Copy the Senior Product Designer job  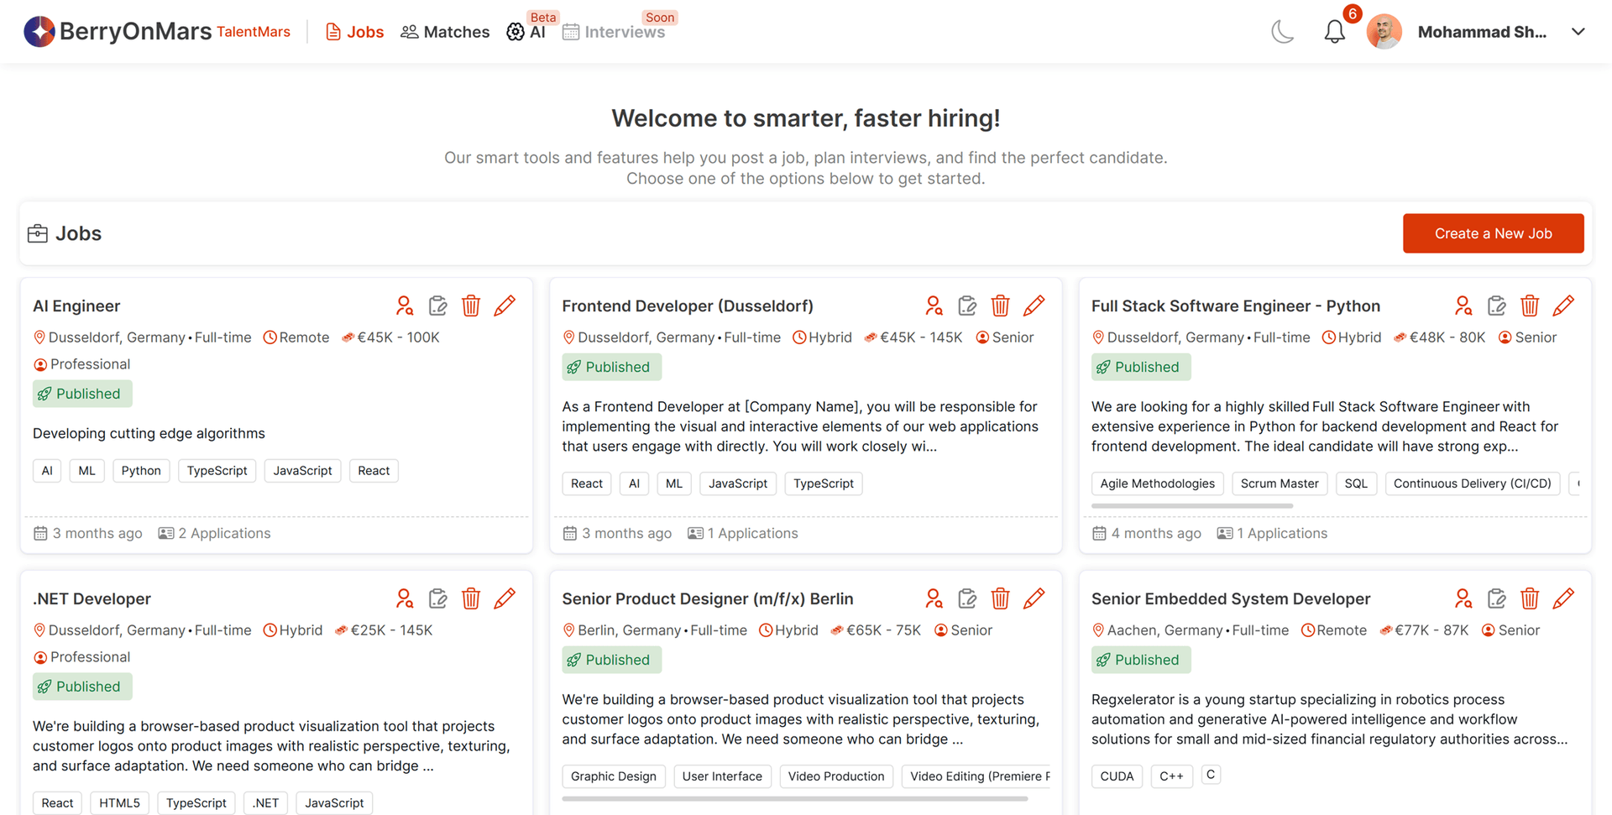967,598
